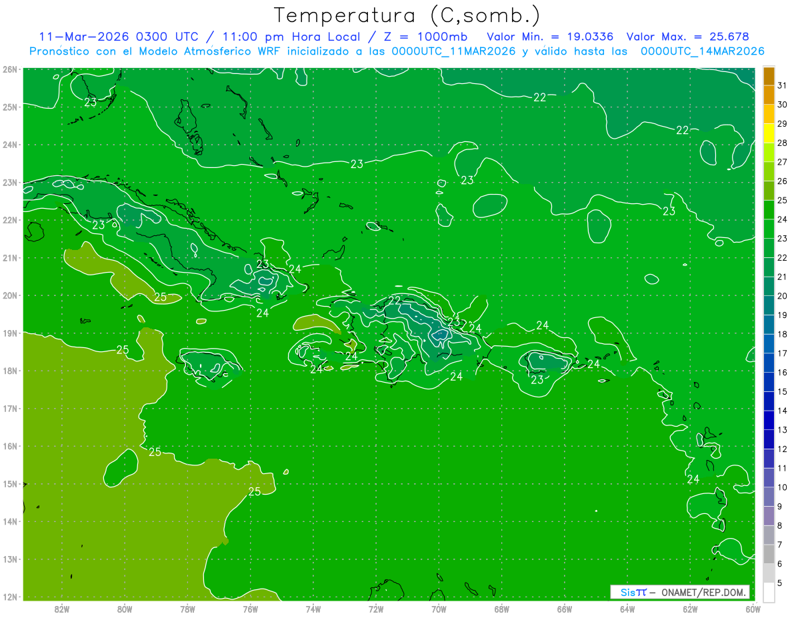
Task: Click the 'SisTT - ONAMET/REP.DOM.' credit label
Action: click(680, 592)
